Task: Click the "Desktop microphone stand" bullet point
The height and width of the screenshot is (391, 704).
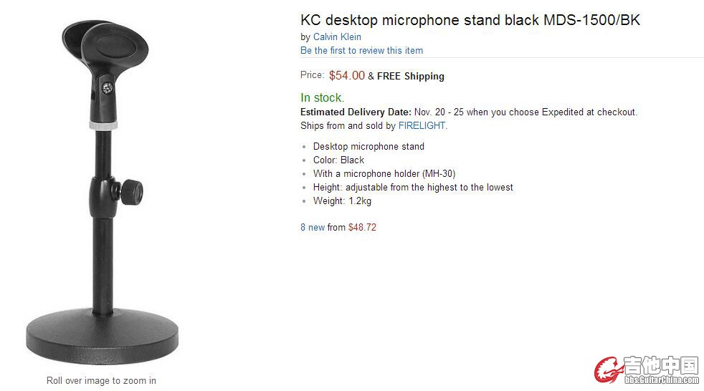Action: (x=368, y=146)
